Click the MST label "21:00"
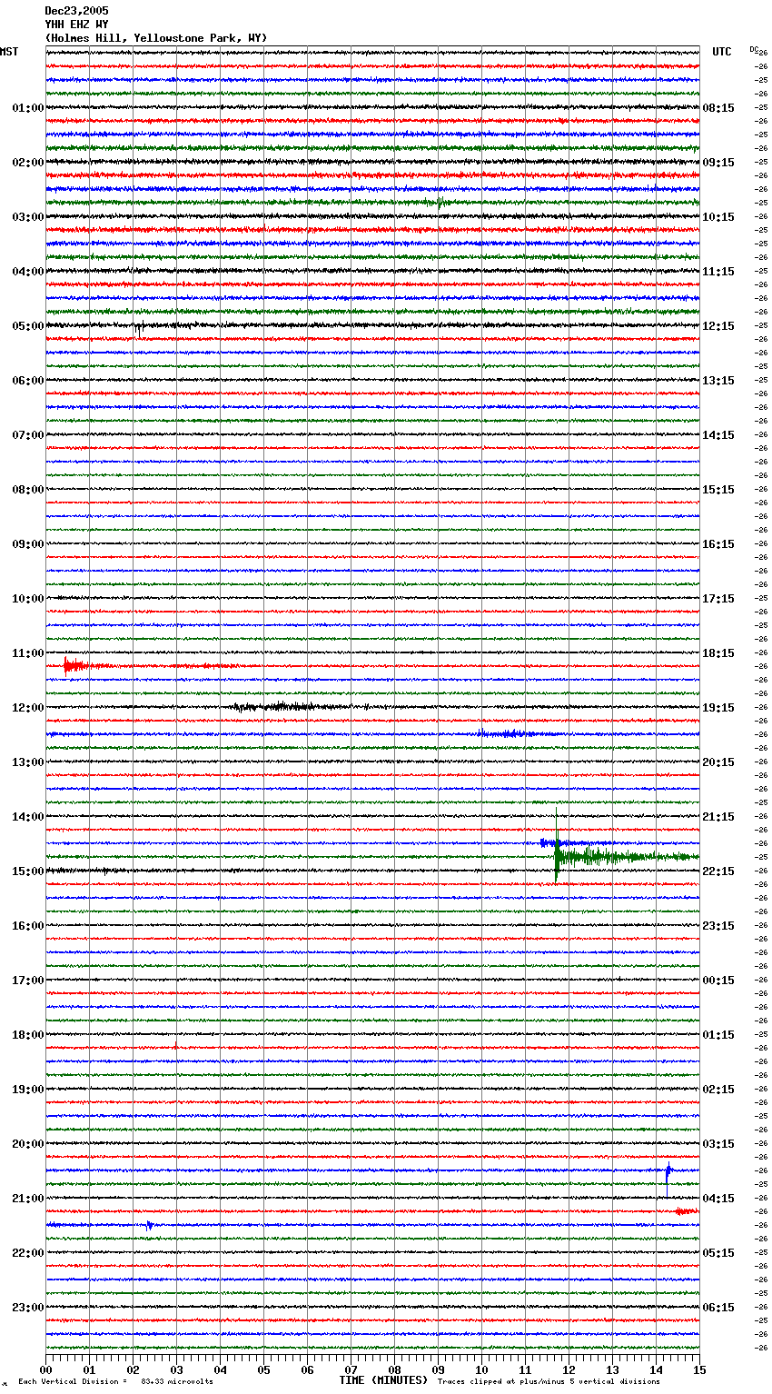The image size is (772, 1394). pyautogui.click(x=28, y=1199)
